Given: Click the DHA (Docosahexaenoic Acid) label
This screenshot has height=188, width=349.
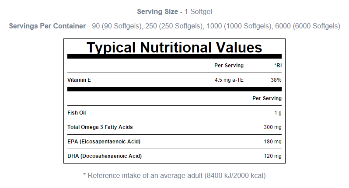Looking at the screenshot, I should [105, 156].
